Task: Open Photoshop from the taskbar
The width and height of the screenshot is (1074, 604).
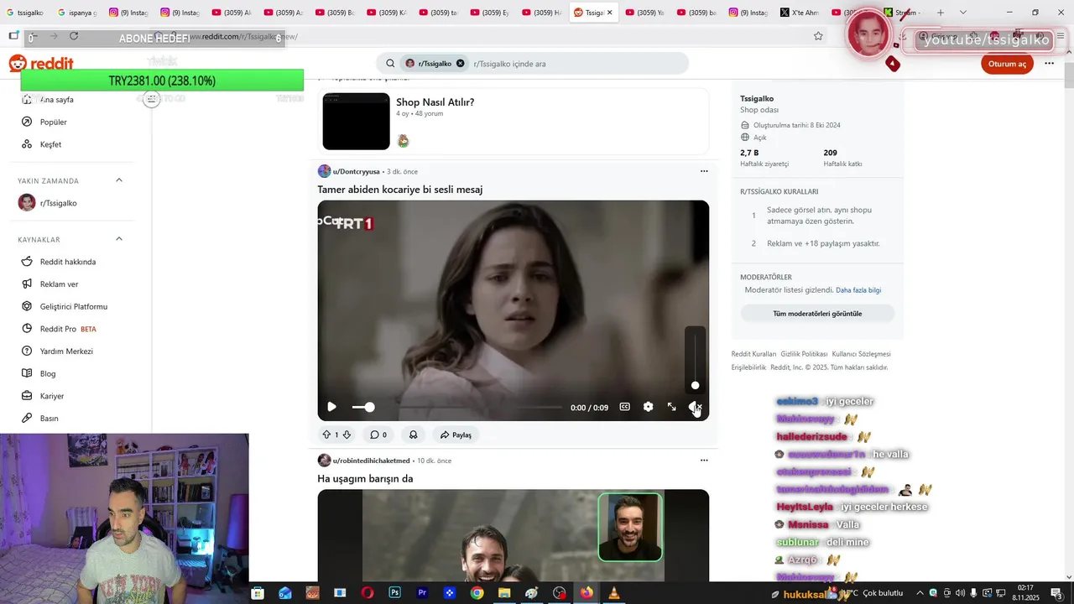Action: [x=394, y=593]
